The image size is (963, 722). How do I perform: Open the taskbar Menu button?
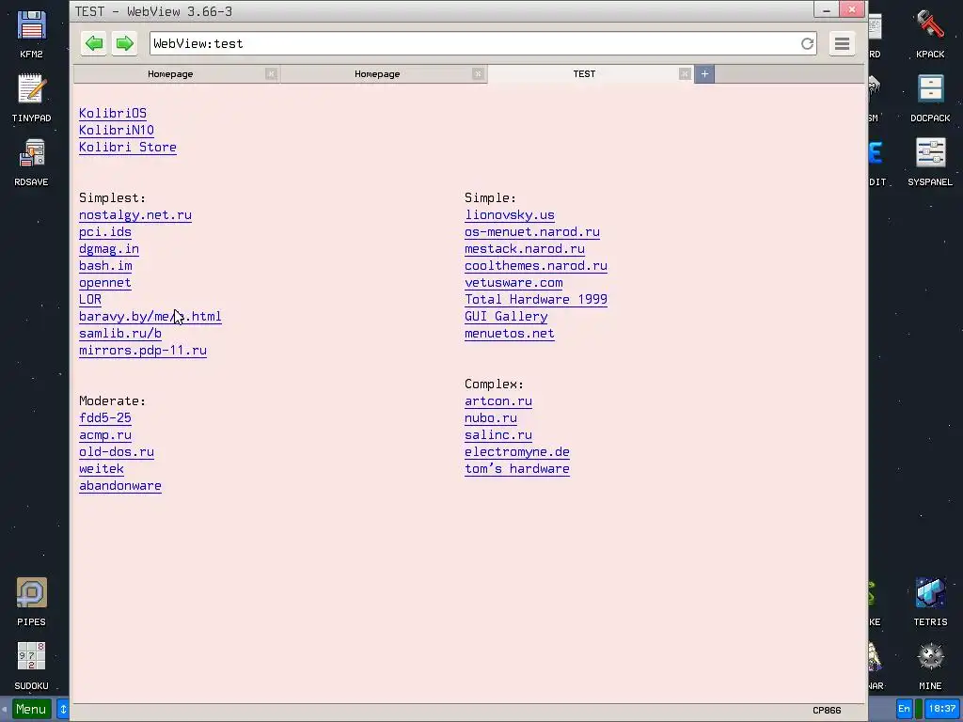[x=31, y=710]
